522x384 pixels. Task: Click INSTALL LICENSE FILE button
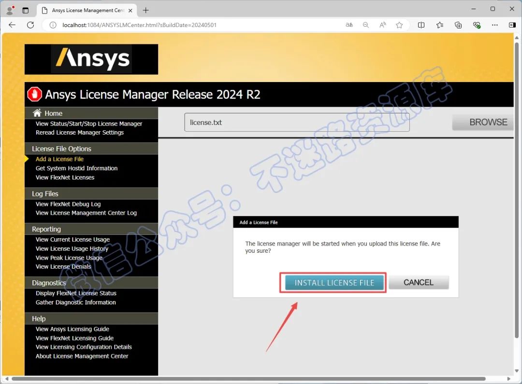(334, 283)
